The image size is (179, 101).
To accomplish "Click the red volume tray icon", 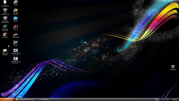I will [x=169, y=99].
